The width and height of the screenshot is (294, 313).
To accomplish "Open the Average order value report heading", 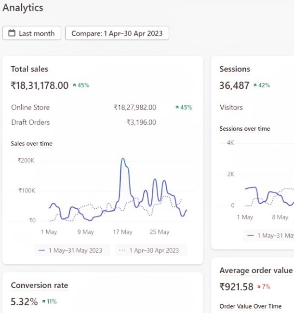I will point(255,270).
